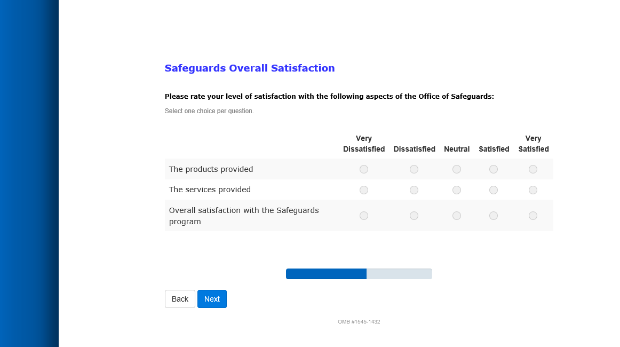Screen dimensions: 620x347
Task: Mark overall Safeguards program as Satisfied
Action: pos(494,216)
